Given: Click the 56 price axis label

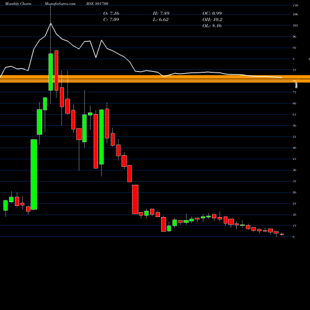Looking at the screenshot, I should click(294, 126).
